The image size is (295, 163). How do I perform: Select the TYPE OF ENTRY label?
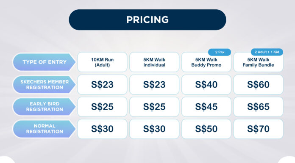point(44,62)
